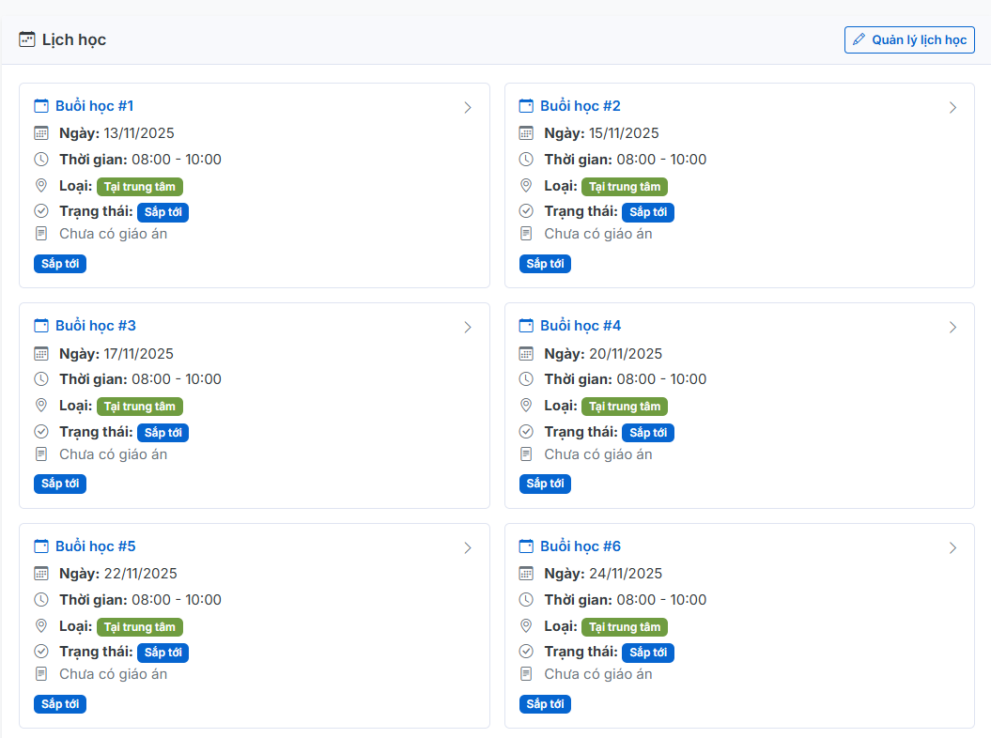Open the Buổi học #6 title link
This screenshot has width=991, height=738.
[x=581, y=546]
